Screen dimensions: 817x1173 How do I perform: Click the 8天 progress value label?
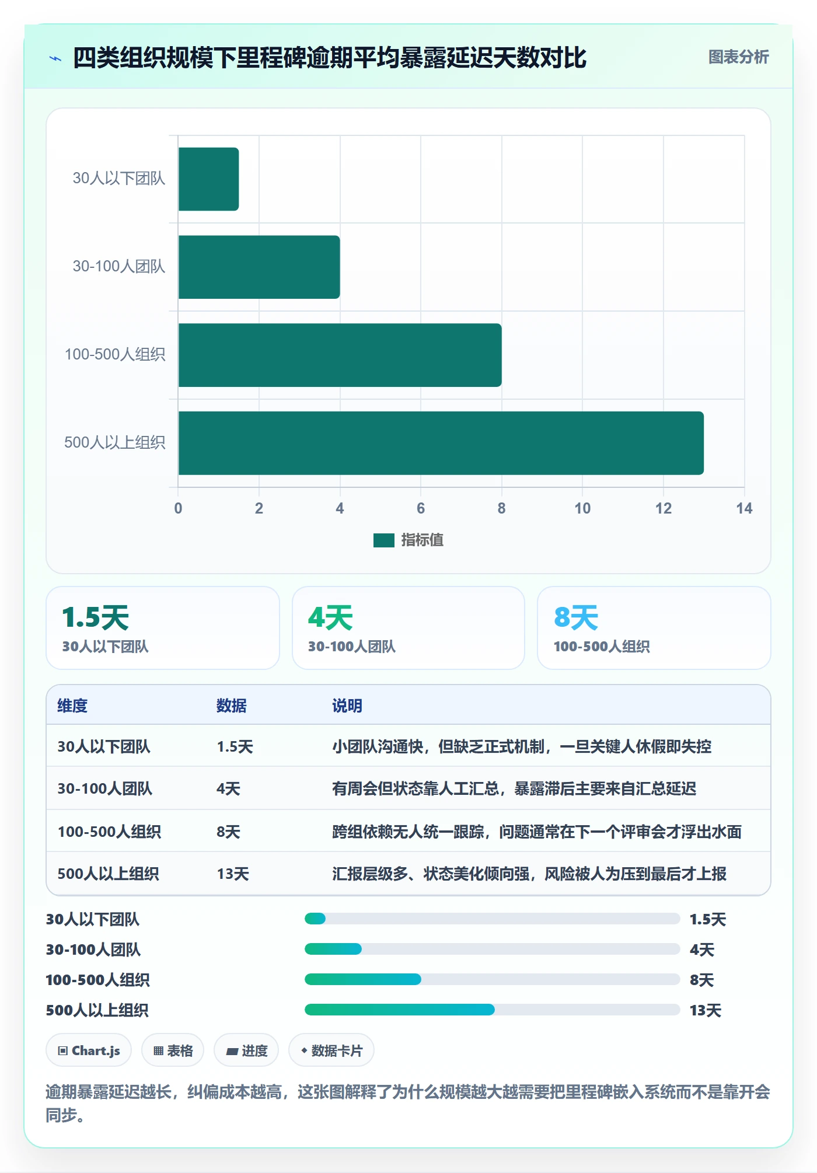coord(701,980)
